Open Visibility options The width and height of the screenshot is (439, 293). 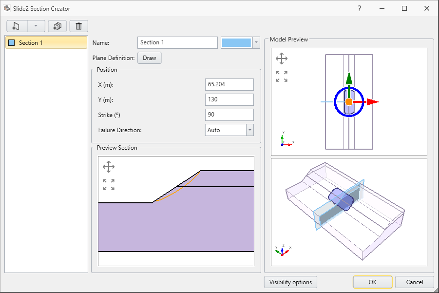[290, 282]
